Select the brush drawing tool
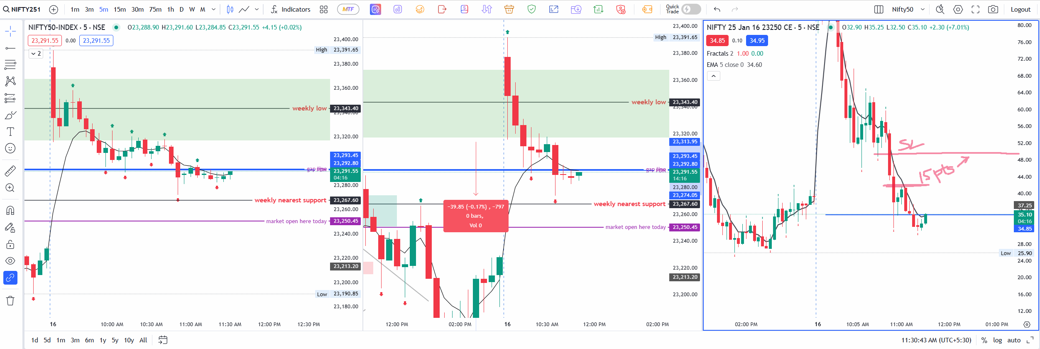This screenshot has height=349, width=1040. click(x=10, y=115)
